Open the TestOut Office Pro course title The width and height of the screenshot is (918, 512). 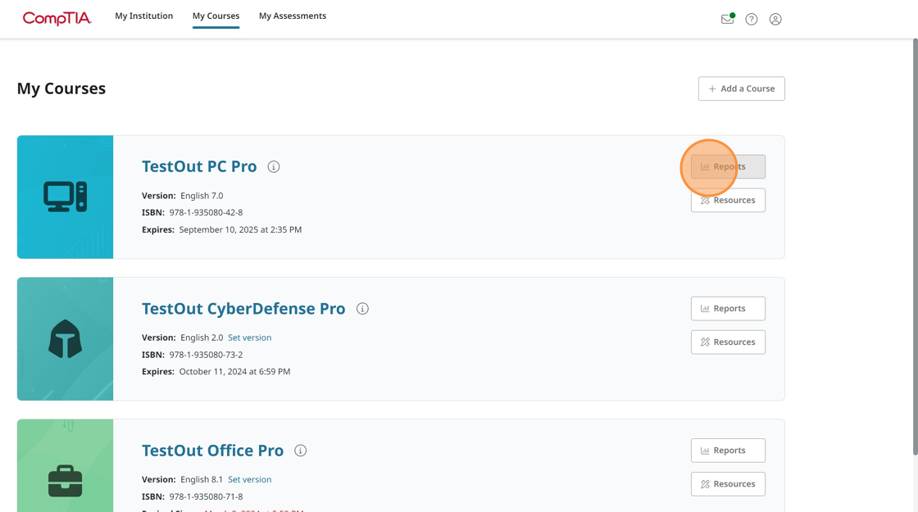pyautogui.click(x=212, y=451)
